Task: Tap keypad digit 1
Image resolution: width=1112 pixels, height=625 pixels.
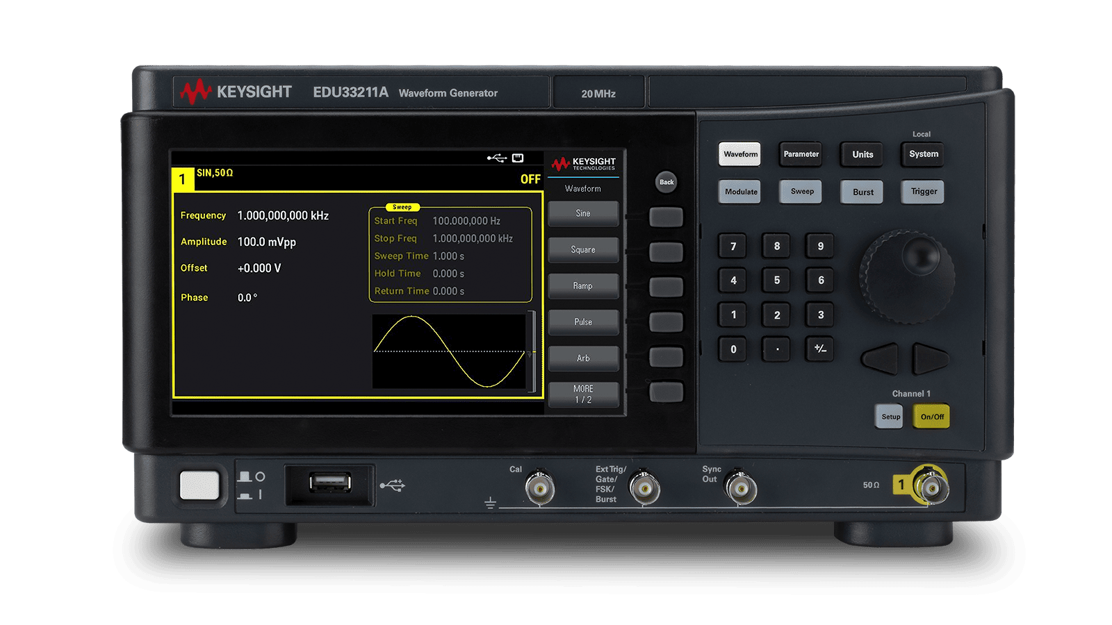Action: click(733, 315)
